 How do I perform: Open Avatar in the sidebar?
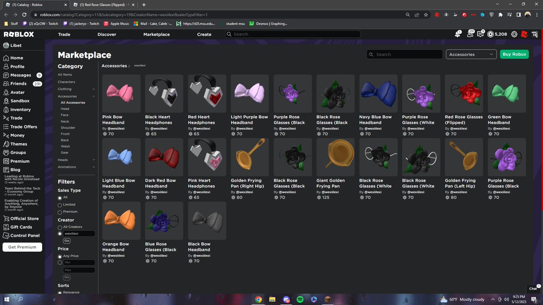[14, 92]
